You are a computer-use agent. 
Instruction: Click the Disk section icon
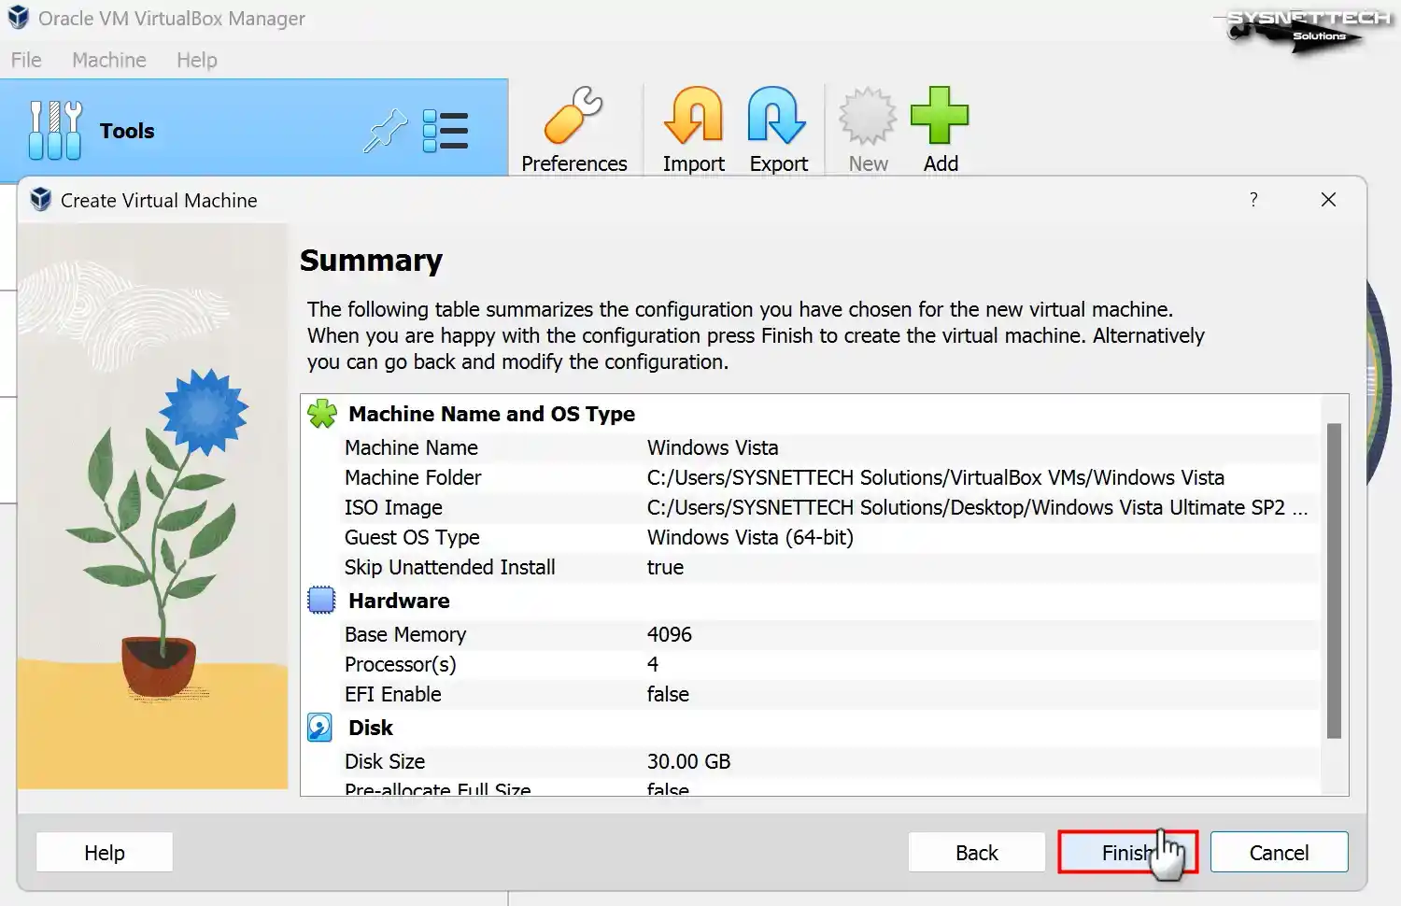pyautogui.click(x=319, y=728)
